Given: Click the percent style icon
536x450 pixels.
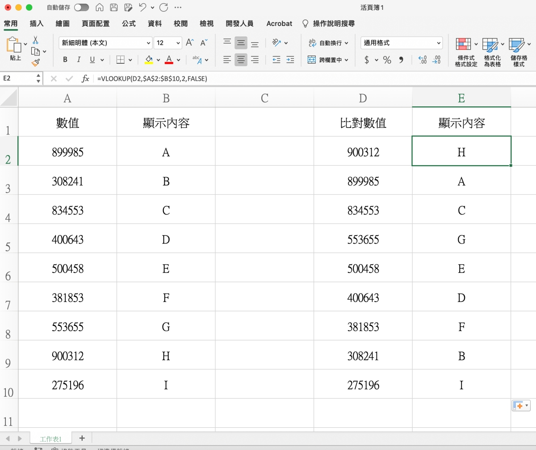Looking at the screenshot, I should (x=387, y=60).
